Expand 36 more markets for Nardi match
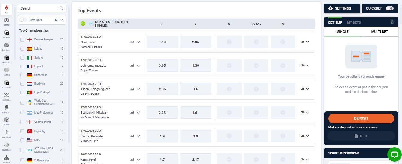Screen dimensions: 402x164 click(x=305, y=42)
